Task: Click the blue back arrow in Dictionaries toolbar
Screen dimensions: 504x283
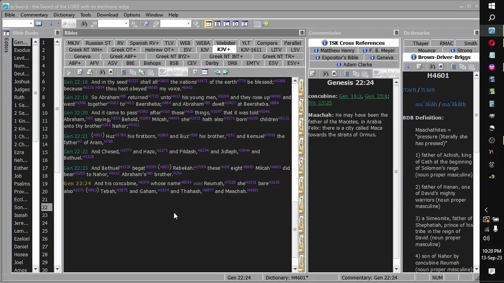Action: (408, 67)
